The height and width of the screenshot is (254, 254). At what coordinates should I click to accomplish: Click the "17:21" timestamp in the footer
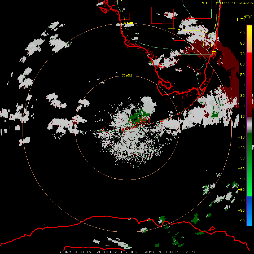189,252
